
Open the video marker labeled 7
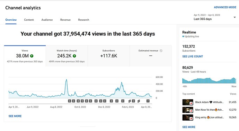(x=148, y=101)
